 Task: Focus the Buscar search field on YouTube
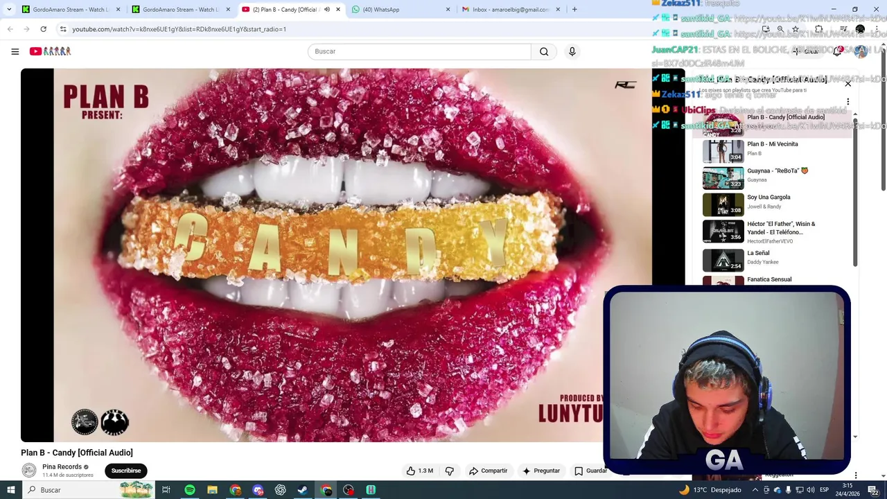pos(419,51)
